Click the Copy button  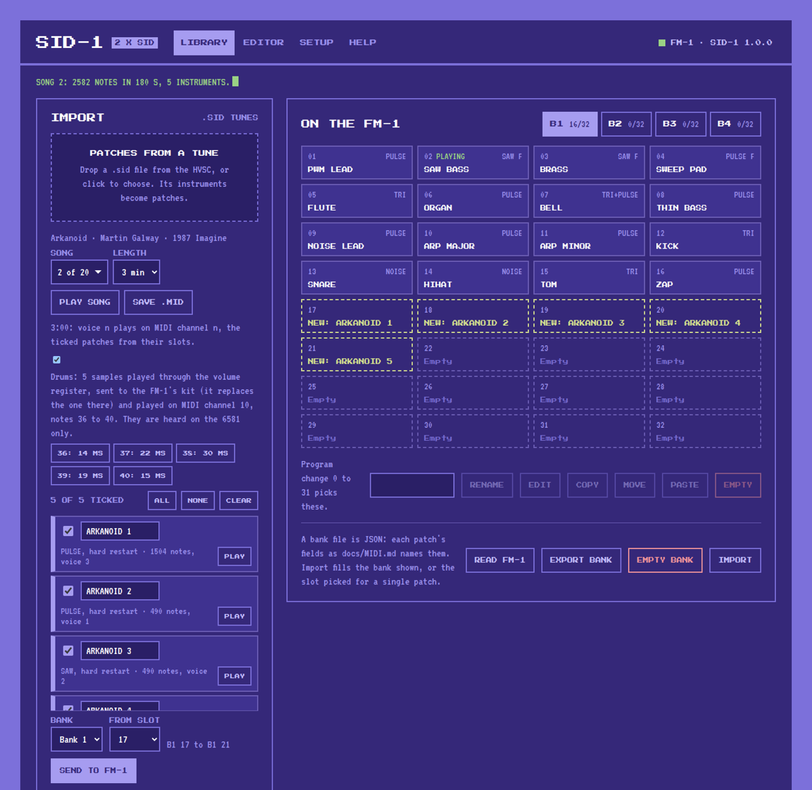pyautogui.click(x=587, y=485)
